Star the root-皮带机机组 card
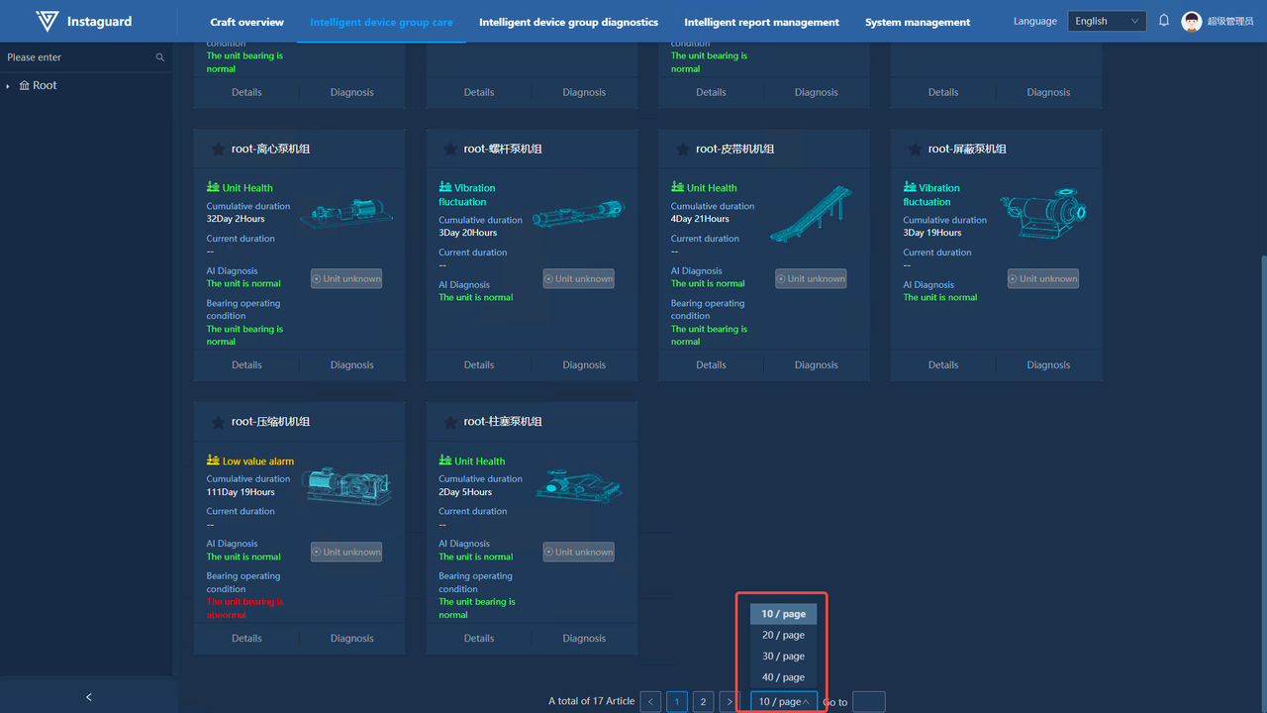Image resolution: width=1267 pixels, height=713 pixels. 682,149
